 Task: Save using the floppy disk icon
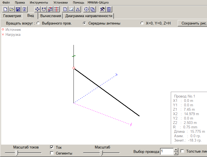[18, 9]
